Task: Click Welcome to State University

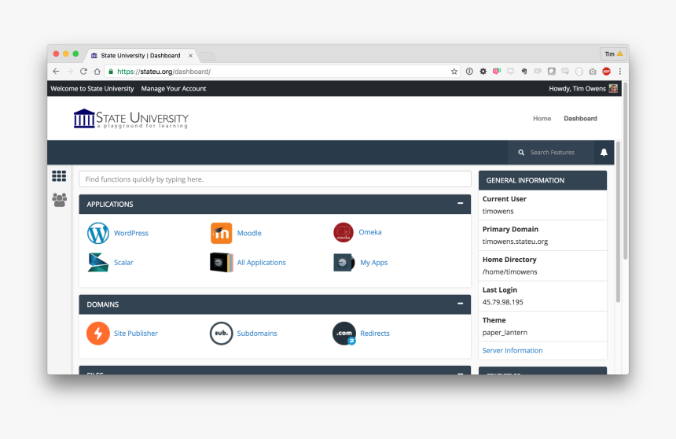Action: [x=92, y=88]
